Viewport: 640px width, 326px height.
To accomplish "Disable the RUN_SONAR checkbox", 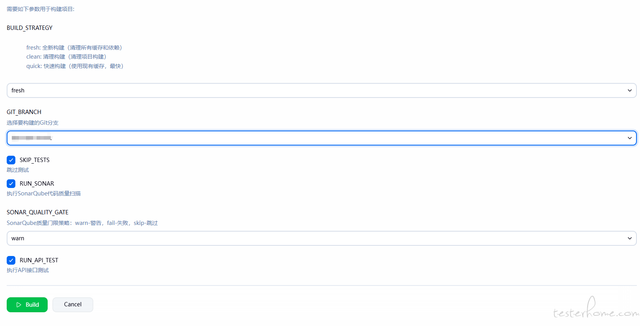I will [x=11, y=184].
